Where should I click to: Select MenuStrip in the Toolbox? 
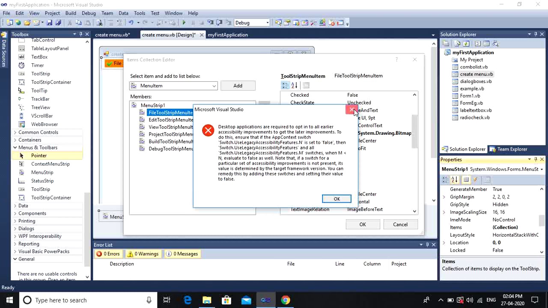42,172
